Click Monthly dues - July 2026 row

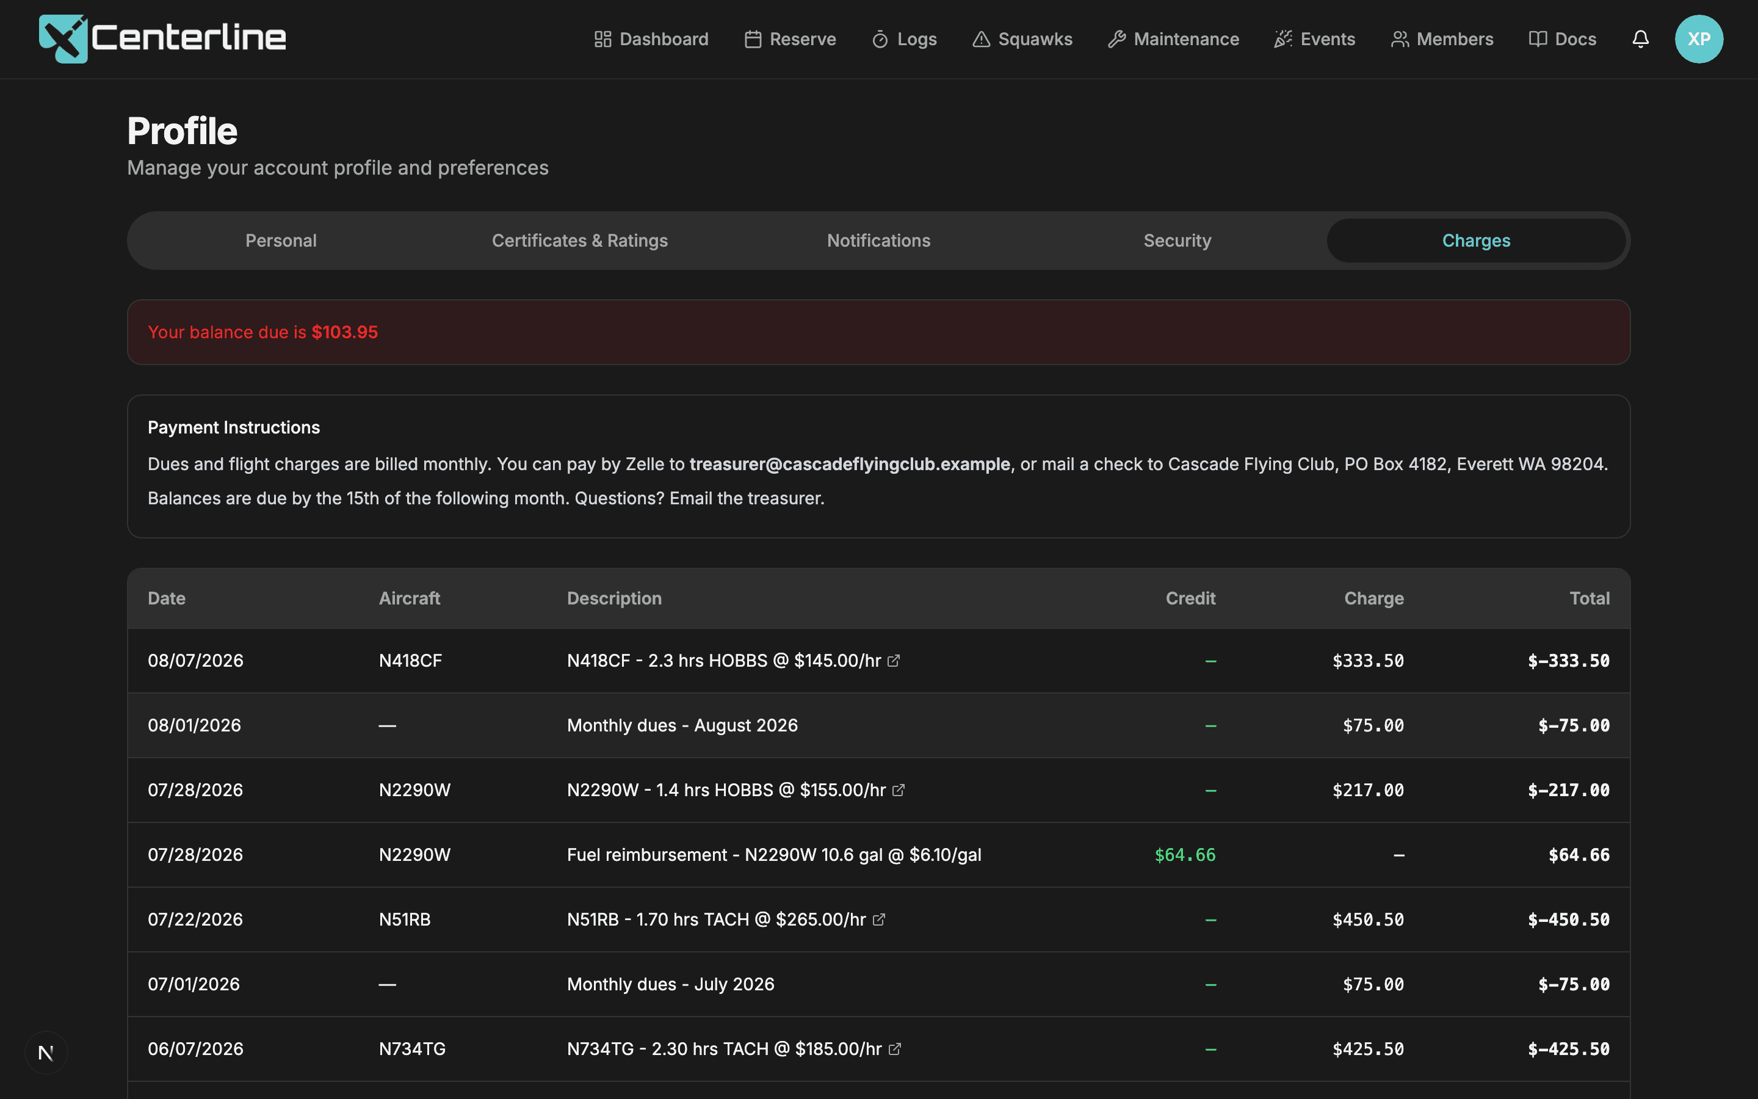[x=879, y=984]
